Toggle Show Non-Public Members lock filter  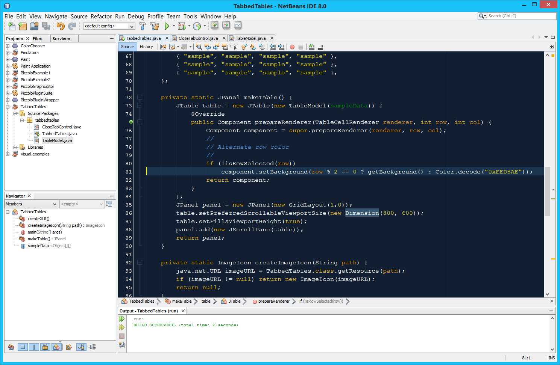click(x=45, y=347)
